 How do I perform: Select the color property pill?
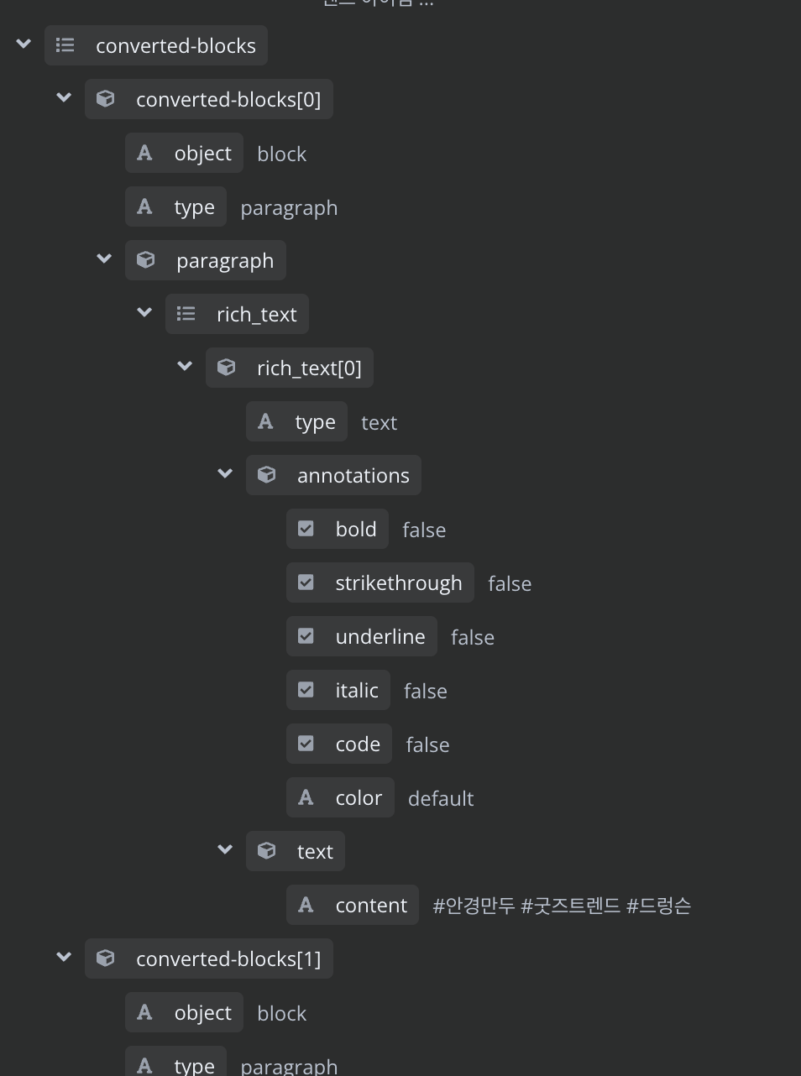[x=340, y=797]
